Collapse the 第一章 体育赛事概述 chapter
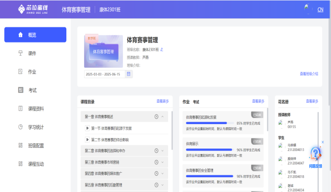This screenshot has height=192, width=331. [x=162, y=117]
